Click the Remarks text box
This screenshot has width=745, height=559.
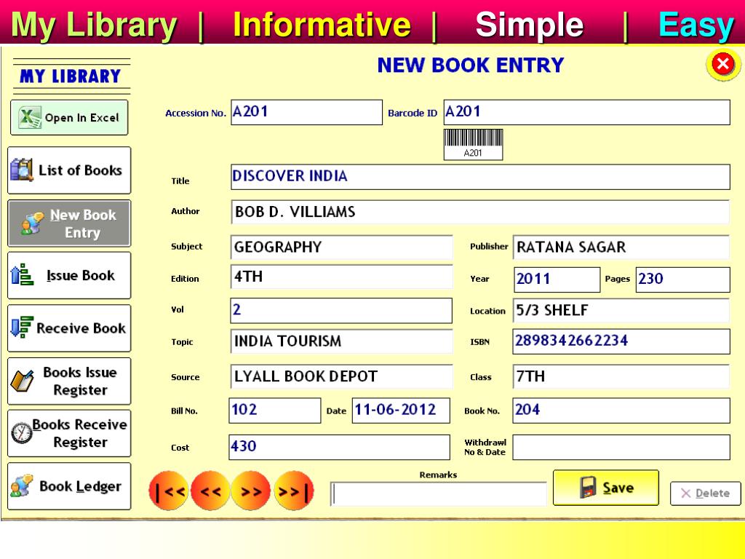pyautogui.click(x=439, y=494)
